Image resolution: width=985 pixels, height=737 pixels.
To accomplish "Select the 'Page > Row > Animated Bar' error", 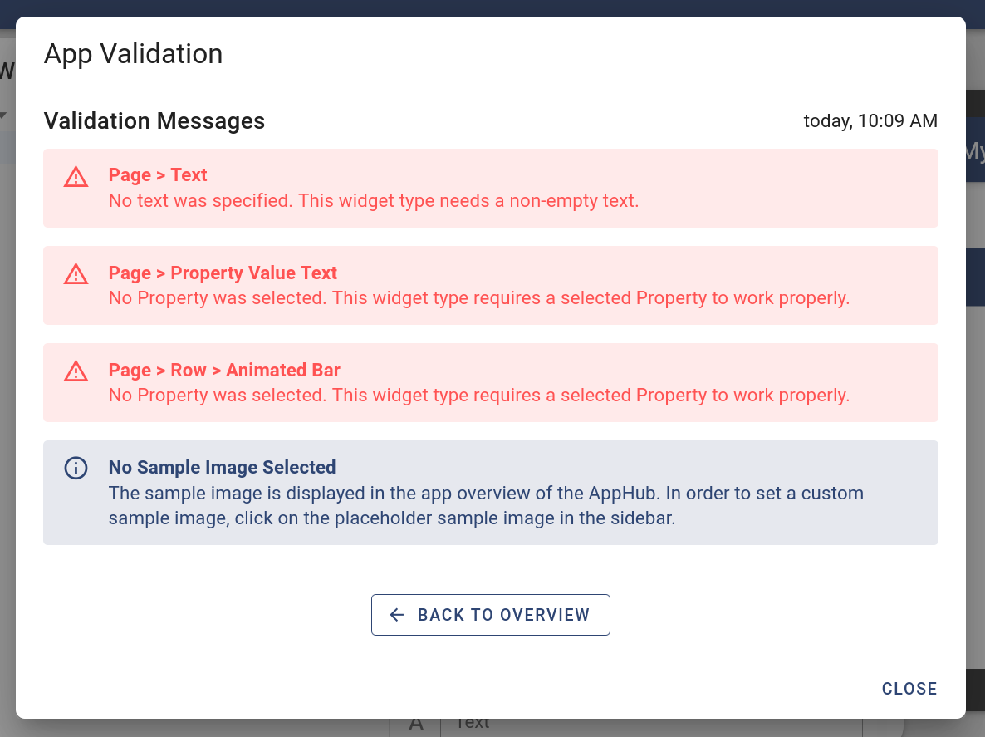I will point(491,383).
